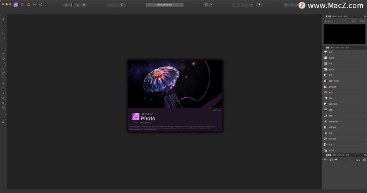Click the 曲线 curves adjustment icon

pyautogui.click(x=326, y=116)
